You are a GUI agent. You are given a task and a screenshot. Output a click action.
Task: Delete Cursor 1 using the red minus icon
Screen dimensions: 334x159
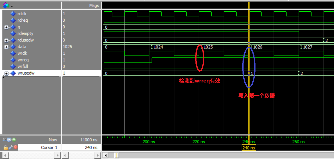coord(15,147)
